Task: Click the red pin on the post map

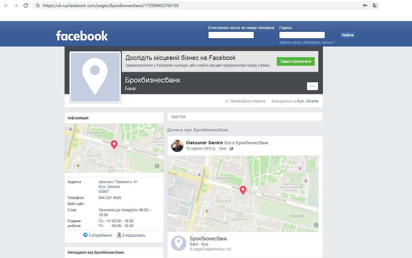Action: pos(243,190)
